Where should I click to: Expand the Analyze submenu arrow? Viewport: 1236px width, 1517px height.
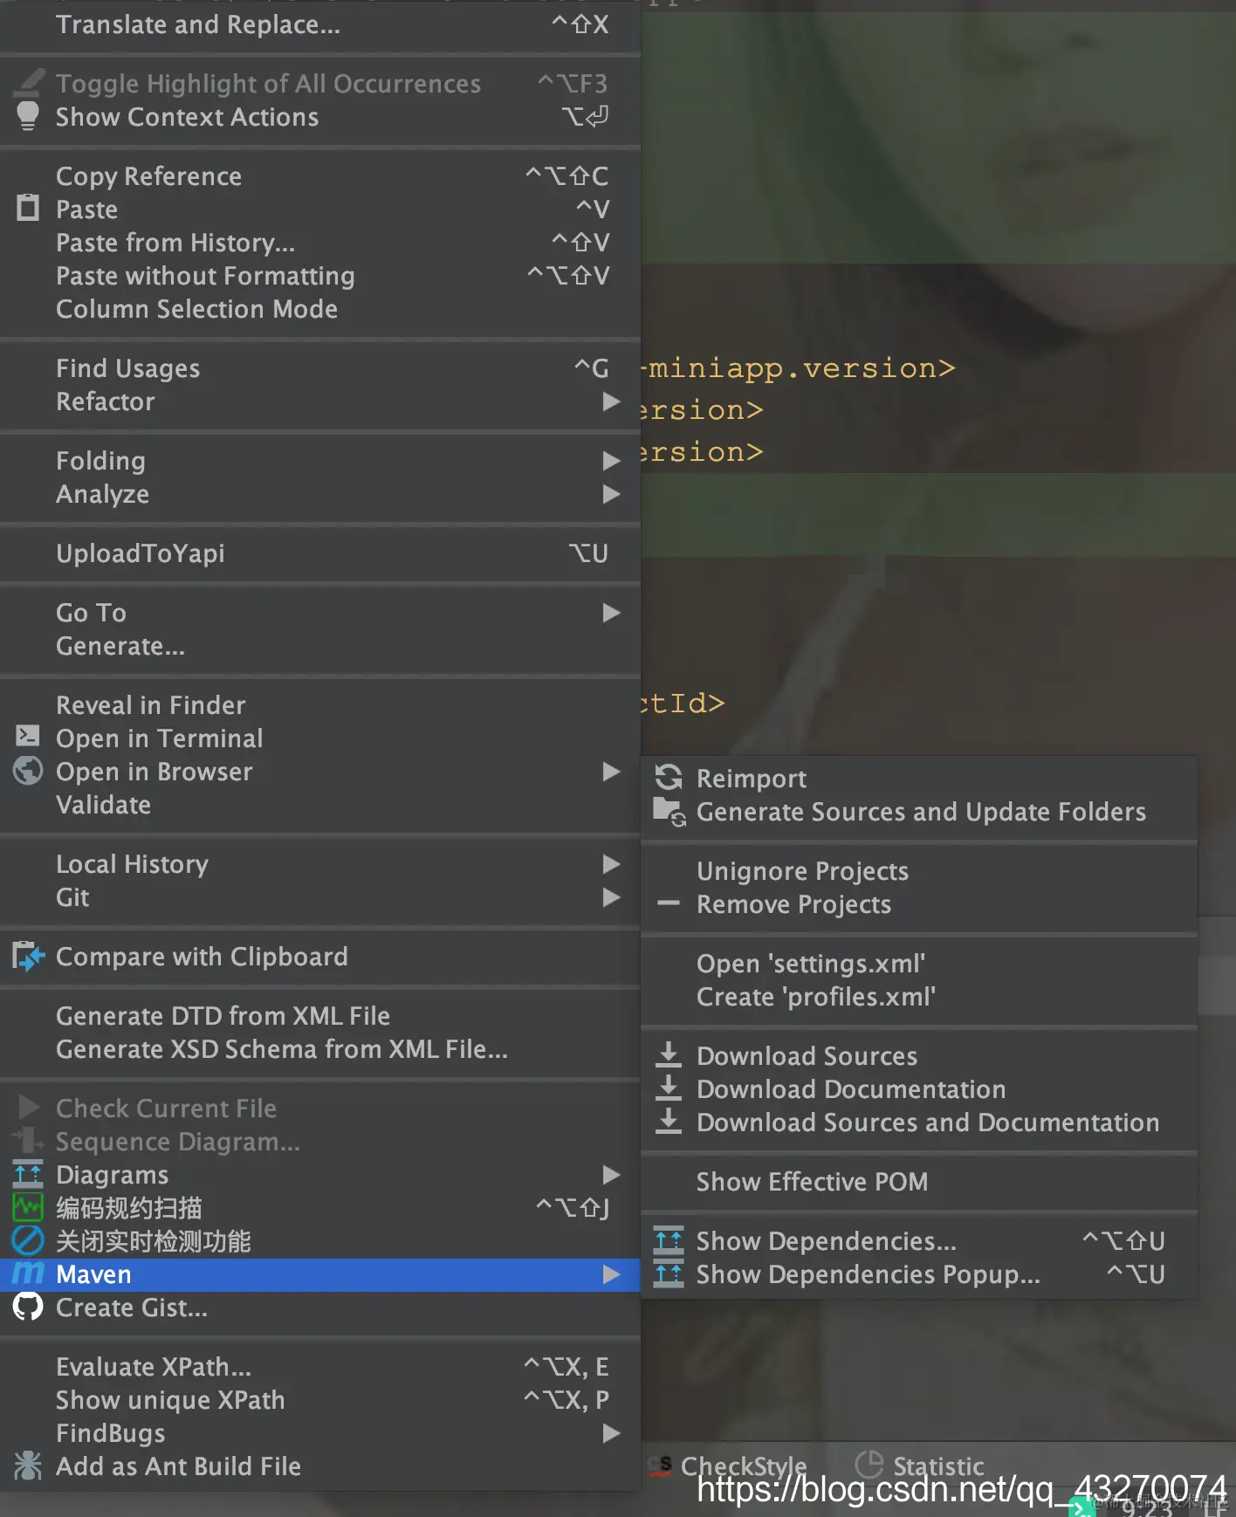point(612,494)
